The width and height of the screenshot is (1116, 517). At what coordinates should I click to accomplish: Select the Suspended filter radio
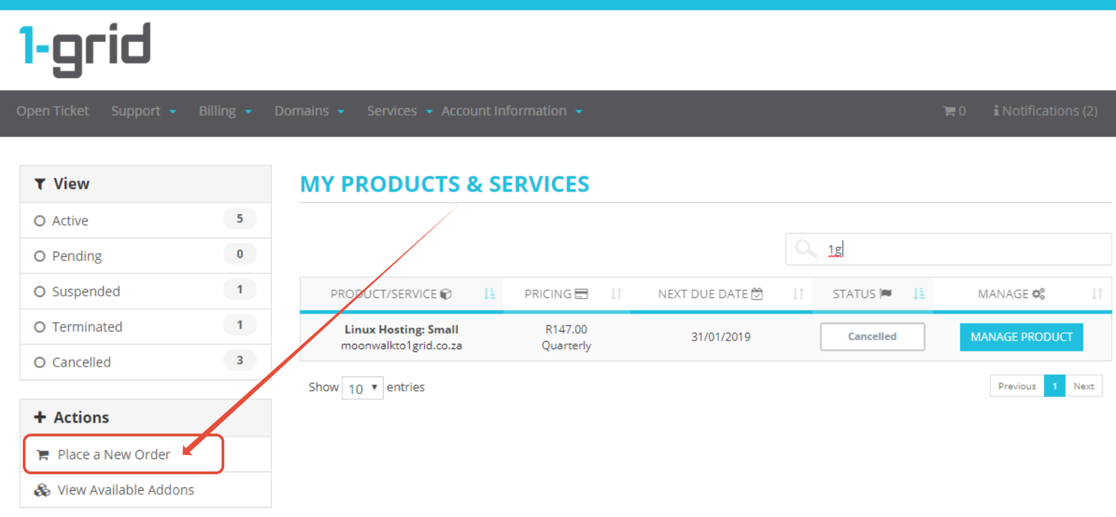[x=39, y=292]
